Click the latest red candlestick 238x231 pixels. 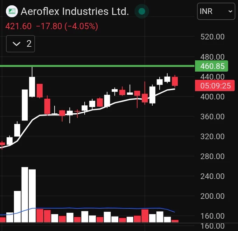pos(175,81)
